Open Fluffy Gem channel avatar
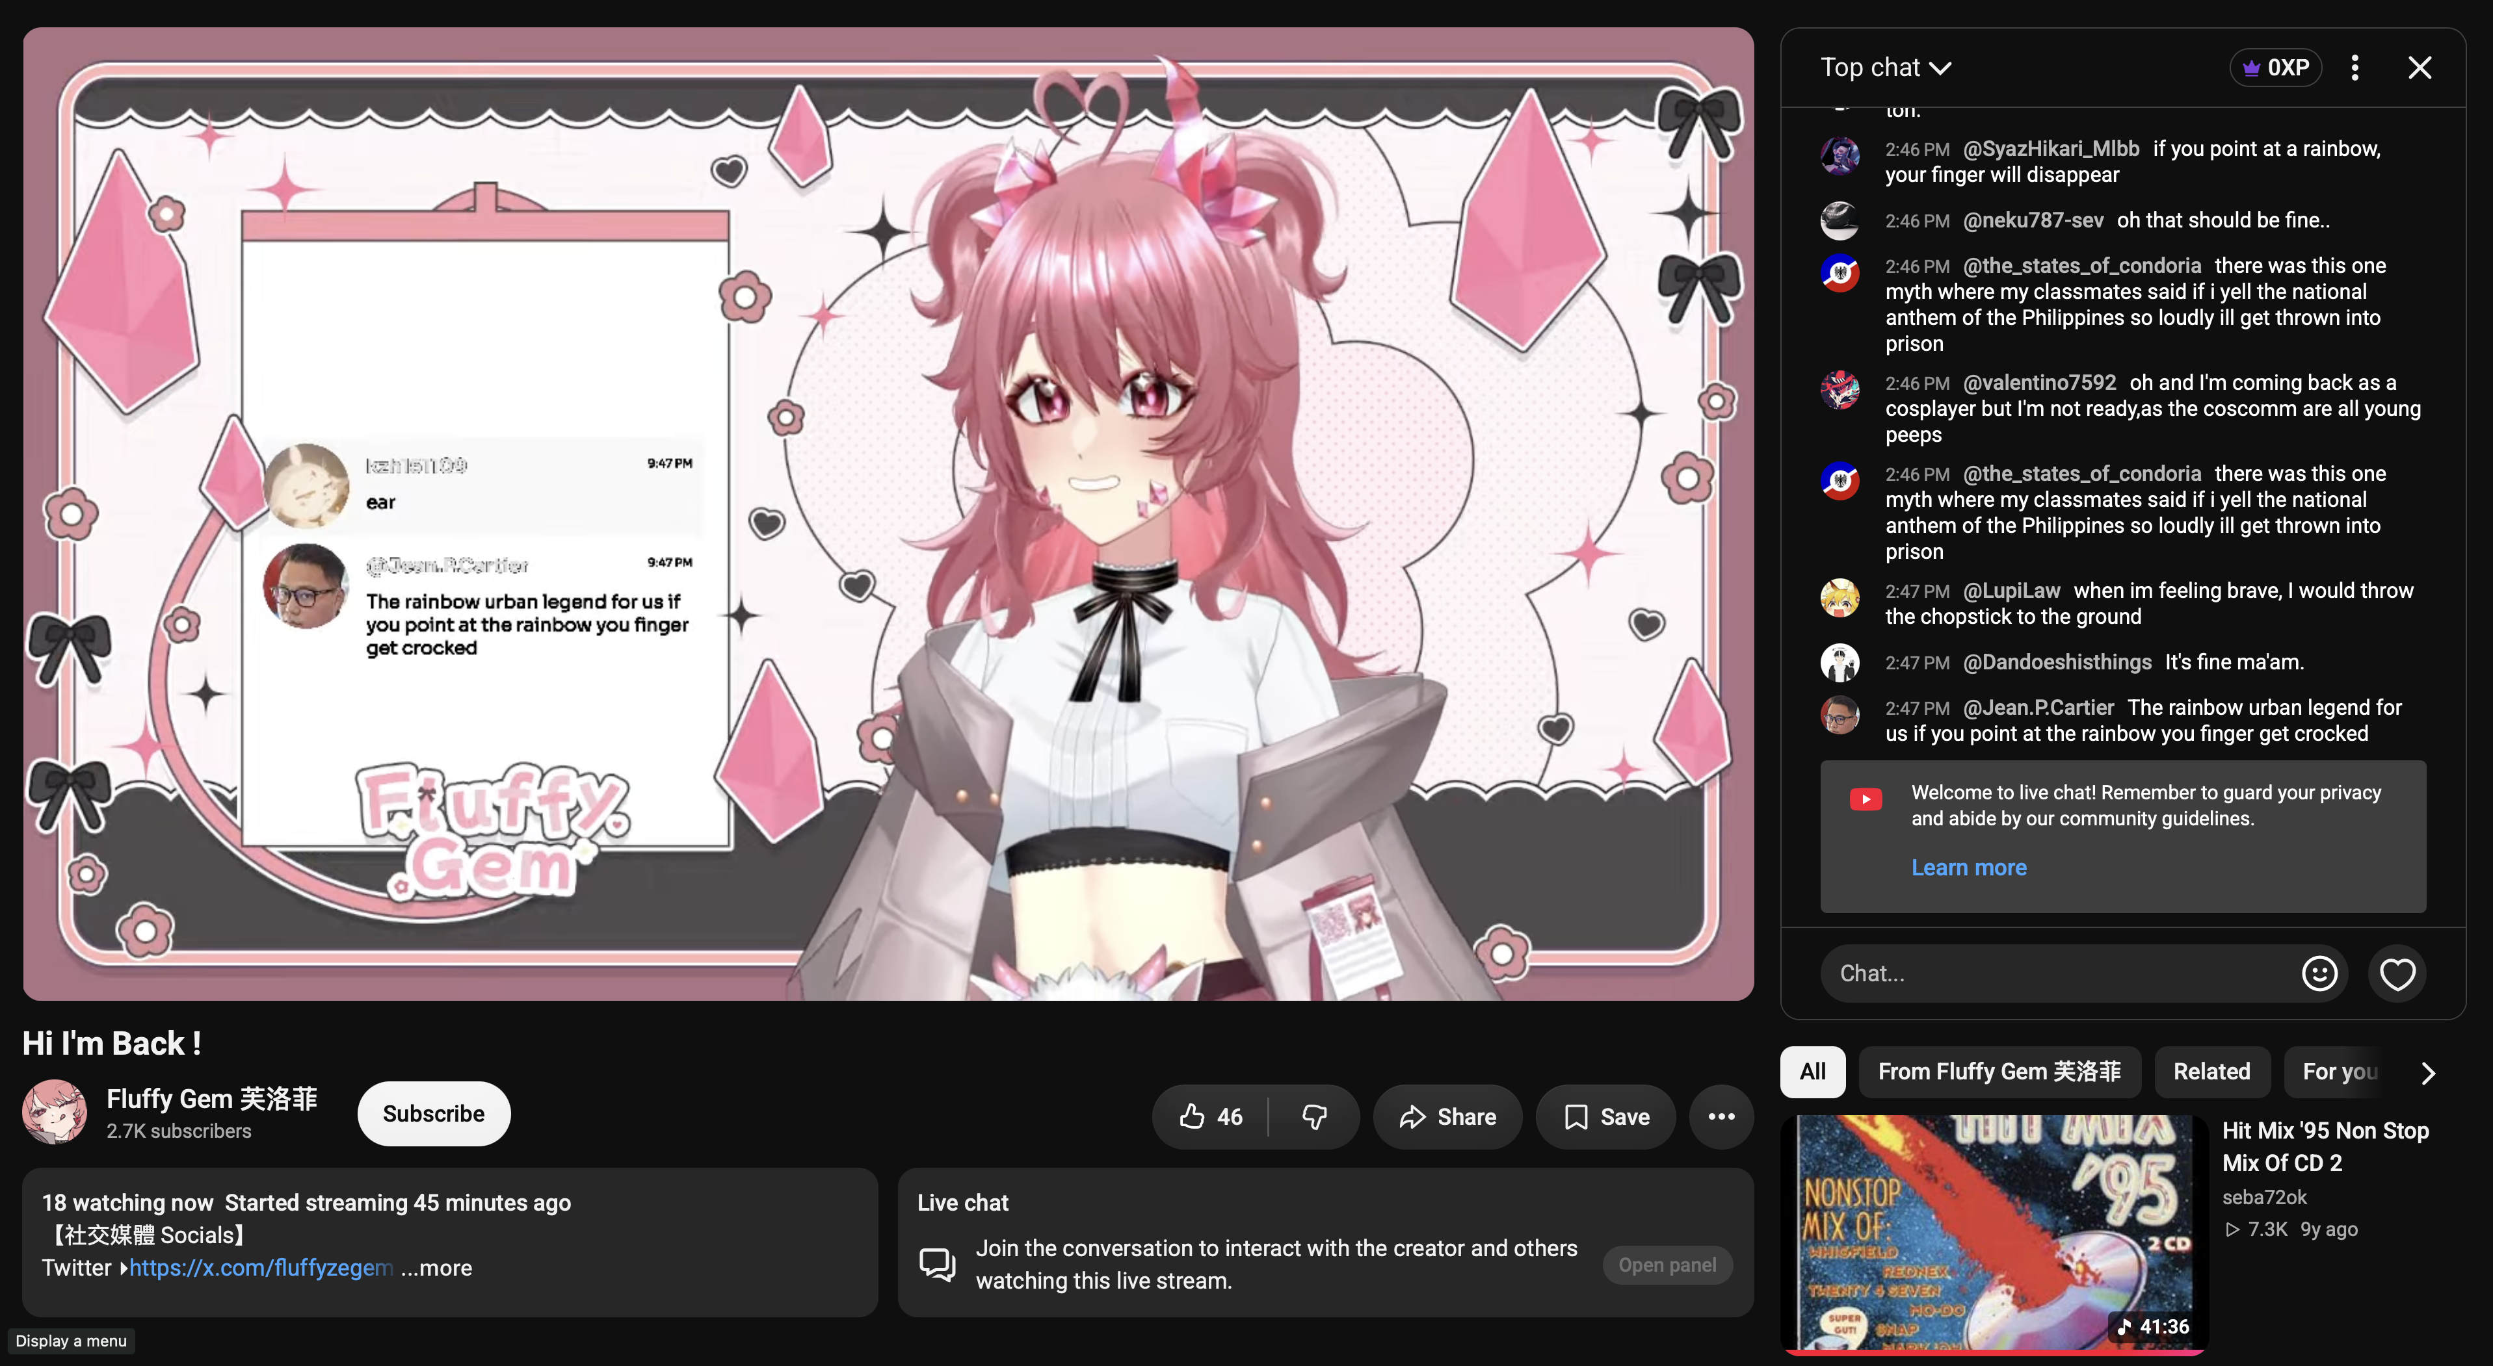 pyautogui.click(x=54, y=1113)
